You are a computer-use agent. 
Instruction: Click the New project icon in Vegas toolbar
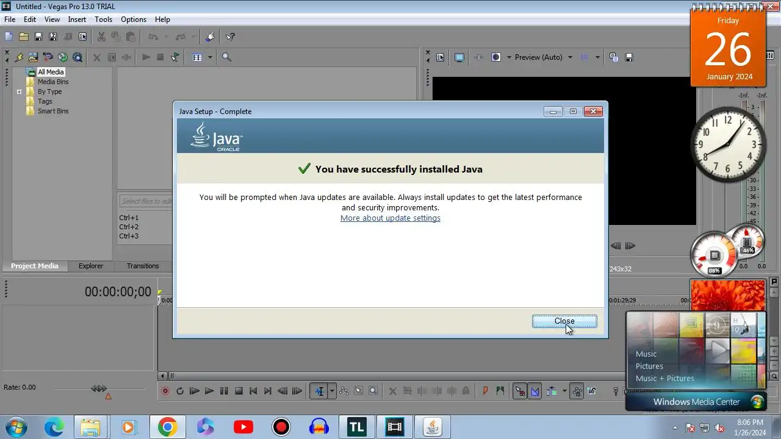click(9, 37)
